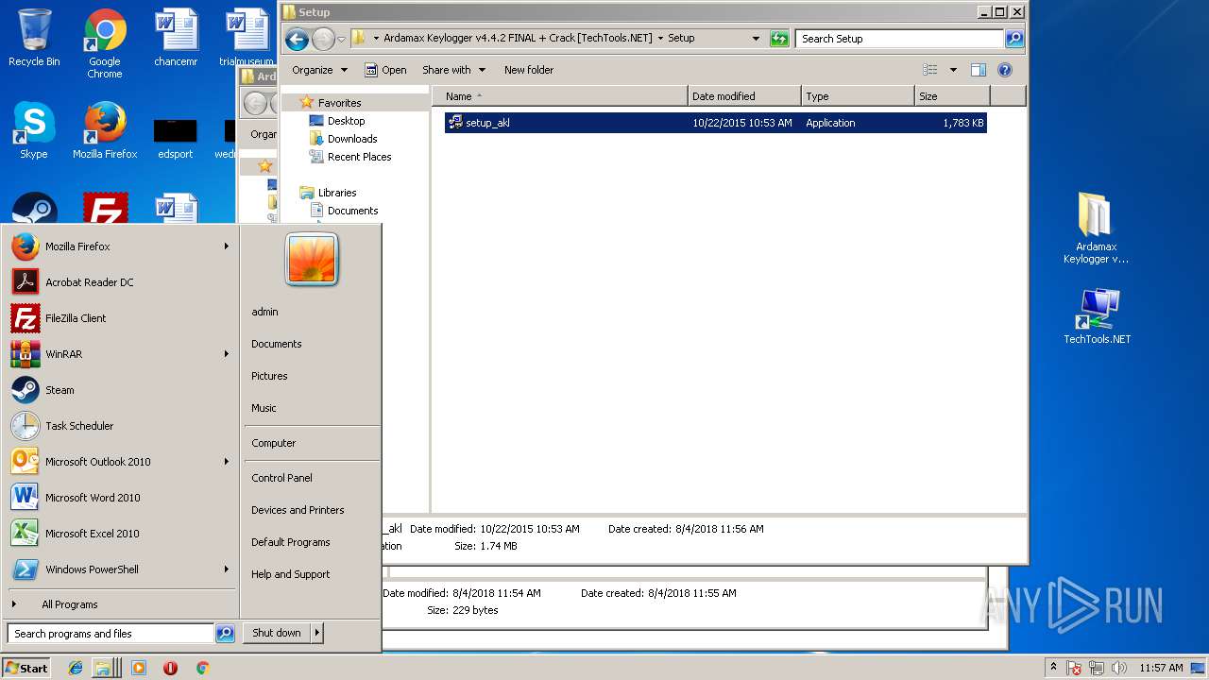Open the Organize dropdown menu
1209x680 pixels.
(319, 70)
